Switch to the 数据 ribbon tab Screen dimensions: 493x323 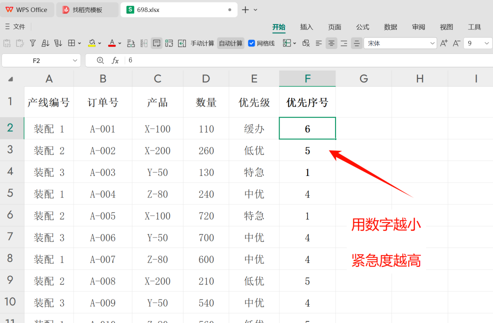(x=390, y=27)
